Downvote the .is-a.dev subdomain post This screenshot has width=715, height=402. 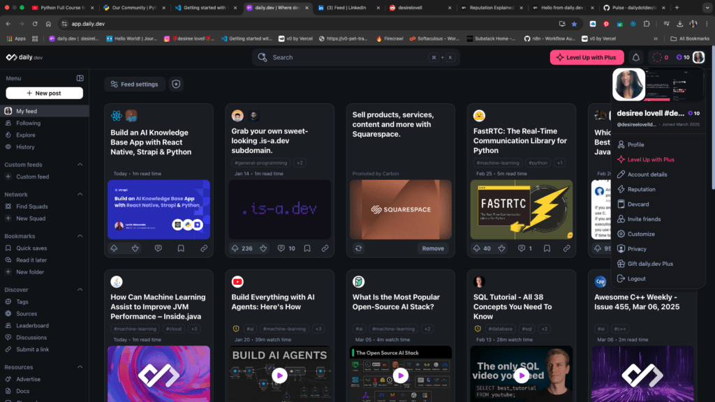pyautogui.click(x=263, y=248)
